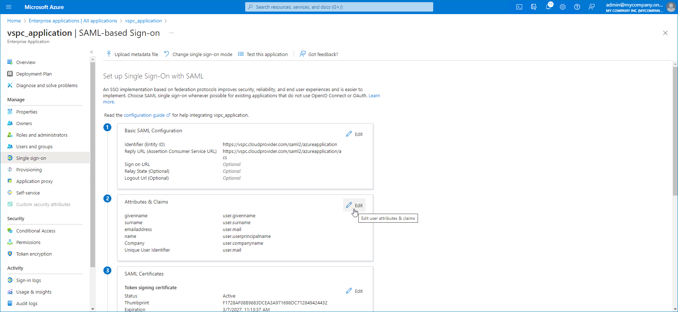
Task: Edit the Basic SAML Configuration section
Action: (354, 134)
